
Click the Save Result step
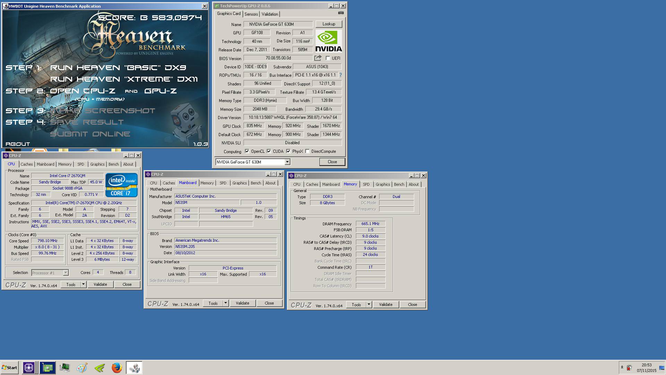tap(87, 122)
